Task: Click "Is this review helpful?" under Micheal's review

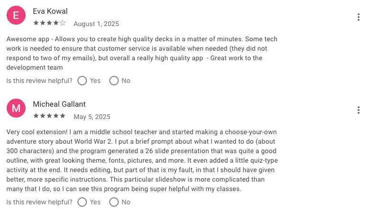Action: 39,202
